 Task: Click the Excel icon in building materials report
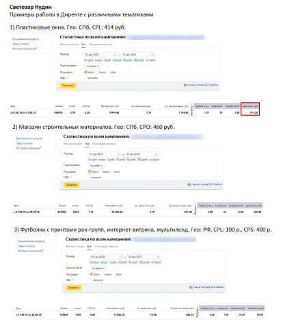tap(189, 184)
